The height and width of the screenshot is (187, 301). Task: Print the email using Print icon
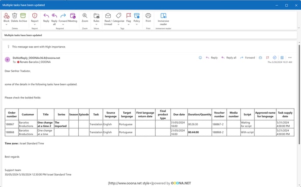[148, 17]
